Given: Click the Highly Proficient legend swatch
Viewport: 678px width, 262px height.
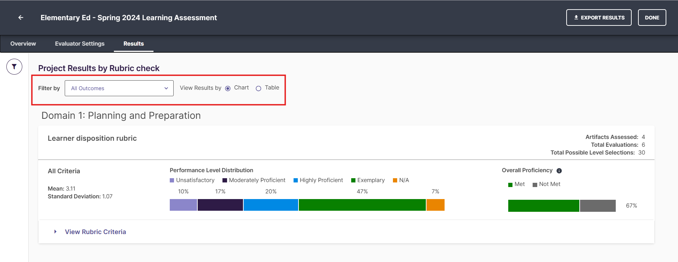Looking at the screenshot, I should [x=296, y=180].
